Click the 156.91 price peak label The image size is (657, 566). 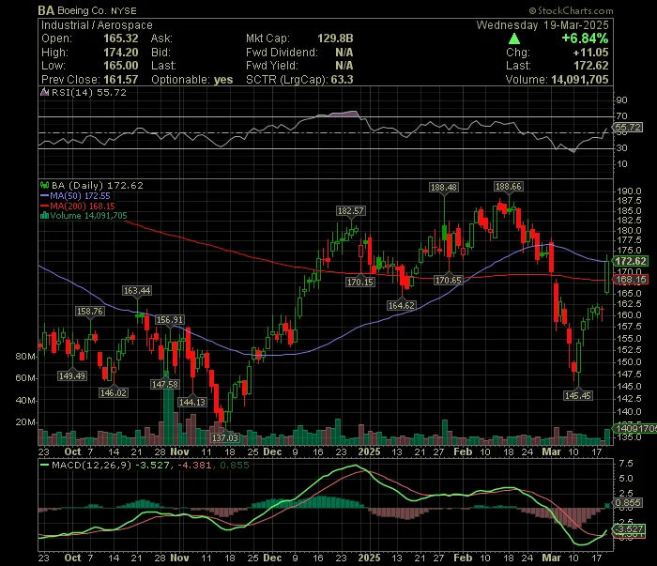pos(170,320)
